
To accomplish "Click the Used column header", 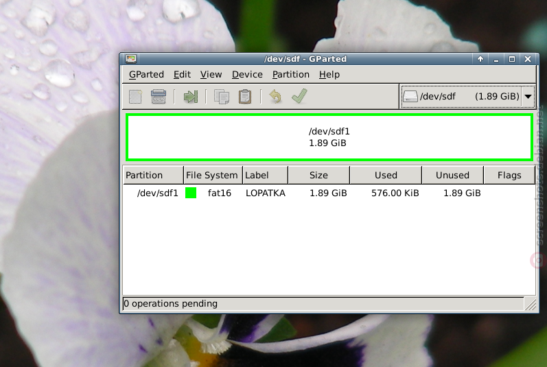I will click(x=386, y=175).
